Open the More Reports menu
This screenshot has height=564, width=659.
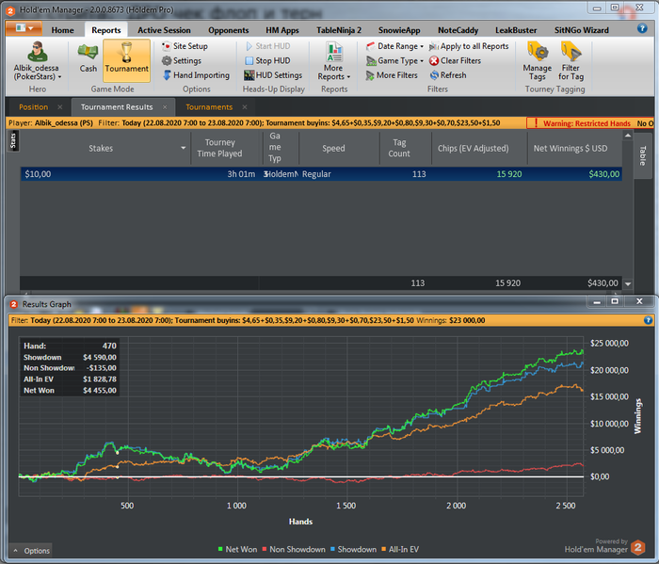(333, 61)
